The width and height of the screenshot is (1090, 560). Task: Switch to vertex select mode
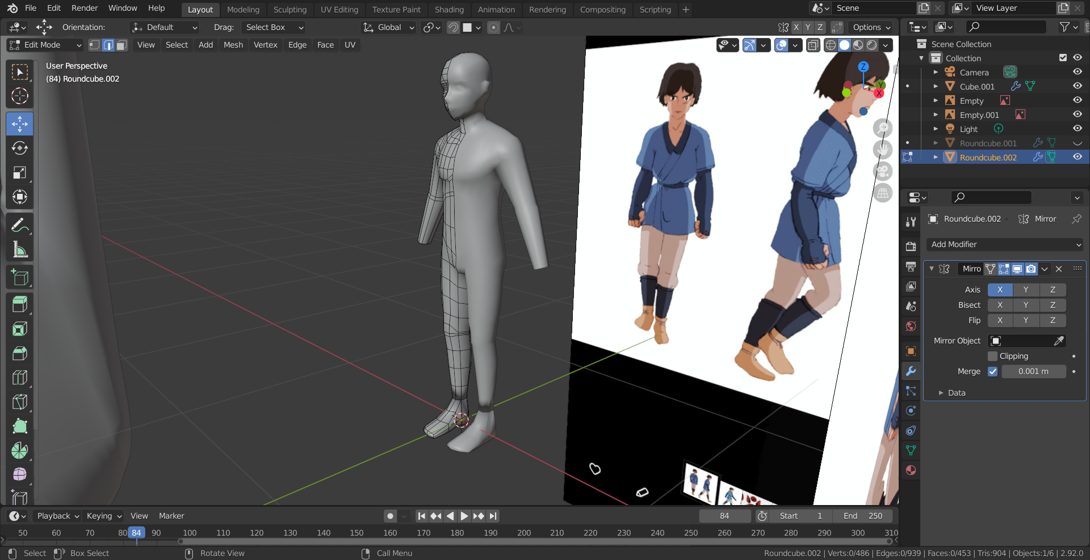[95, 45]
